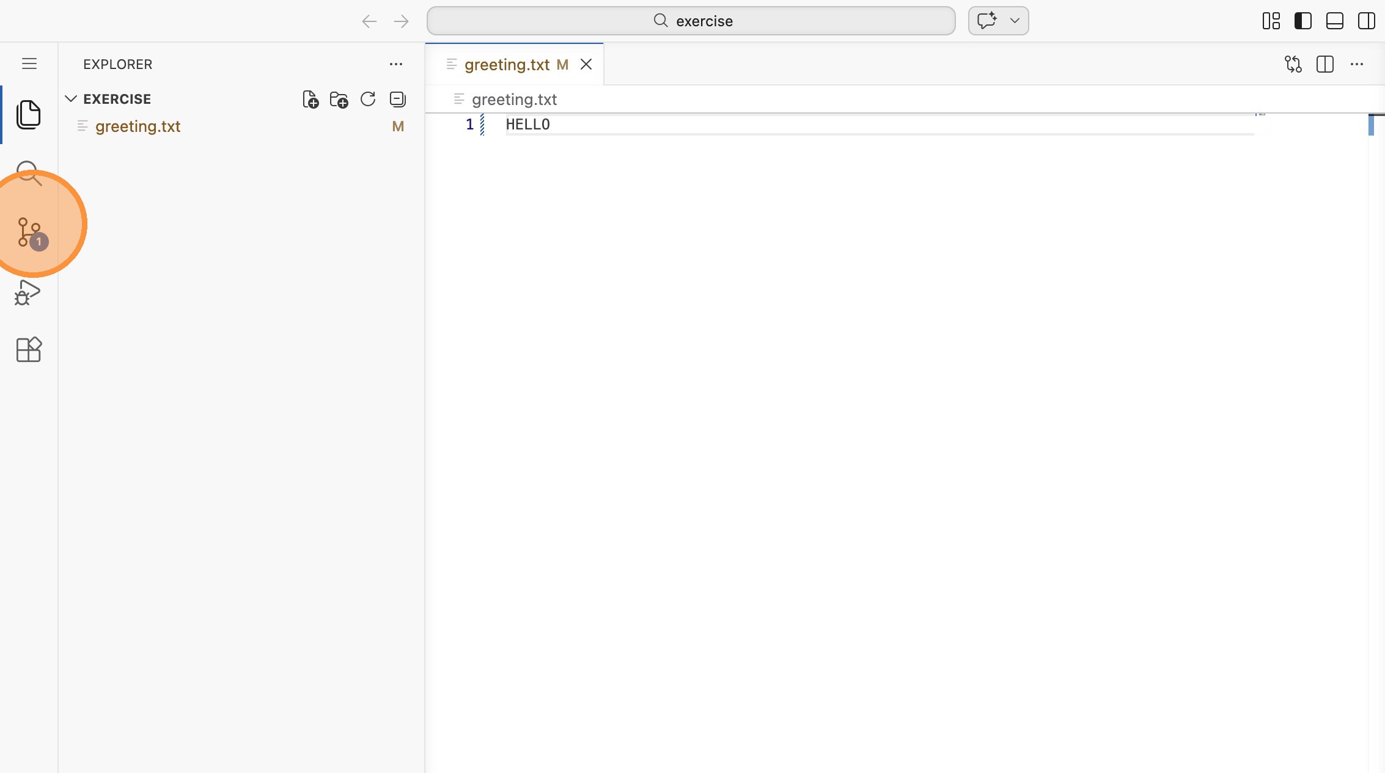1385x773 pixels.
Task: Select the greeting.txt editor tab
Action: tap(507, 65)
